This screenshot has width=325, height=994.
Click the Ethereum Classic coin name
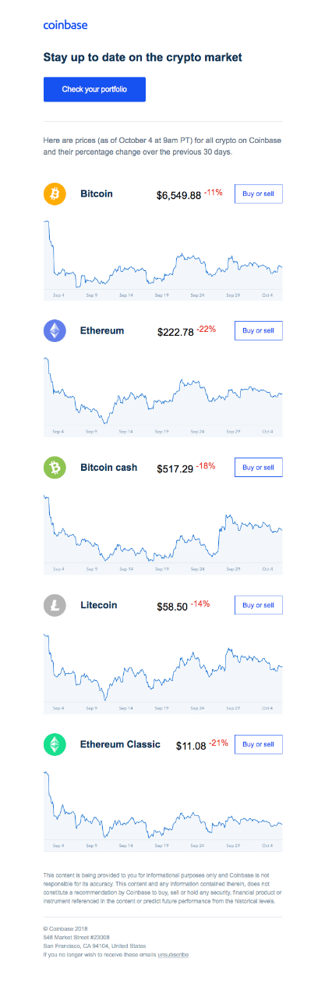click(x=120, y=744)
